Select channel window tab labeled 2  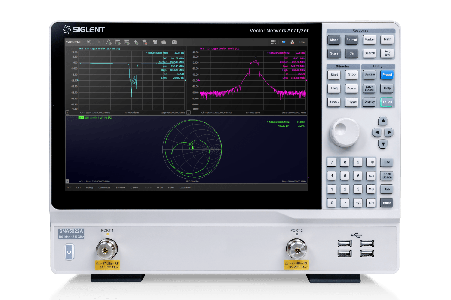coord(188,112)
